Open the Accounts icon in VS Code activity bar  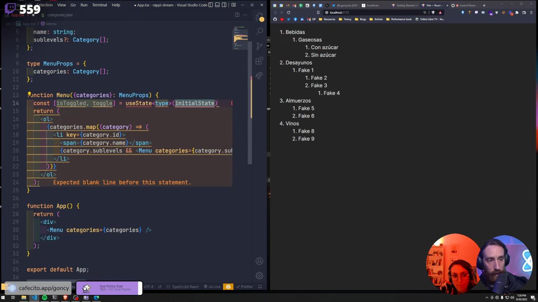tap(259, 261)
